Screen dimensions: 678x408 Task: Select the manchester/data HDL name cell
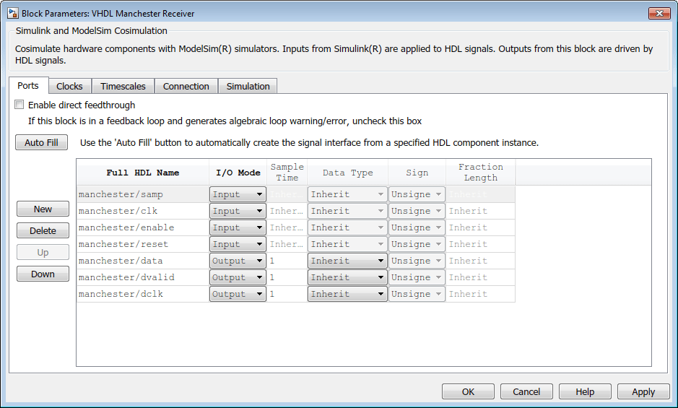pos(143,261)
